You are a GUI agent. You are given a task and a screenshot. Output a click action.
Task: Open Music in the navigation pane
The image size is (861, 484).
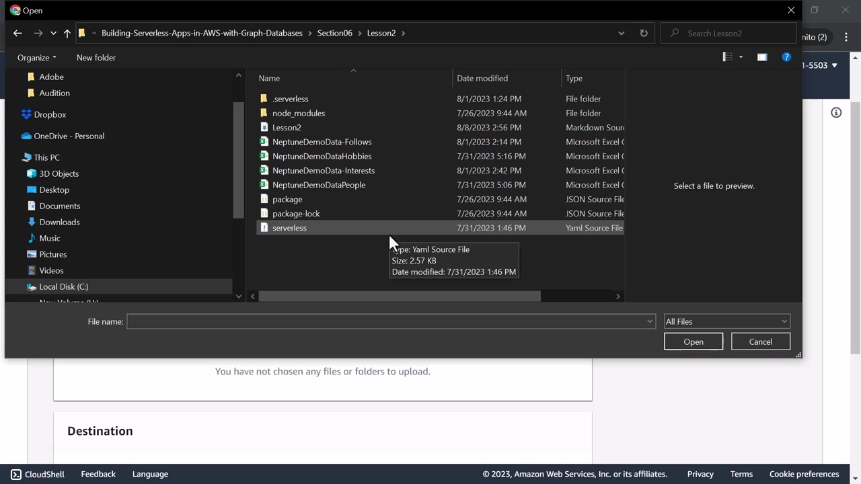click(x=50, y=238)
